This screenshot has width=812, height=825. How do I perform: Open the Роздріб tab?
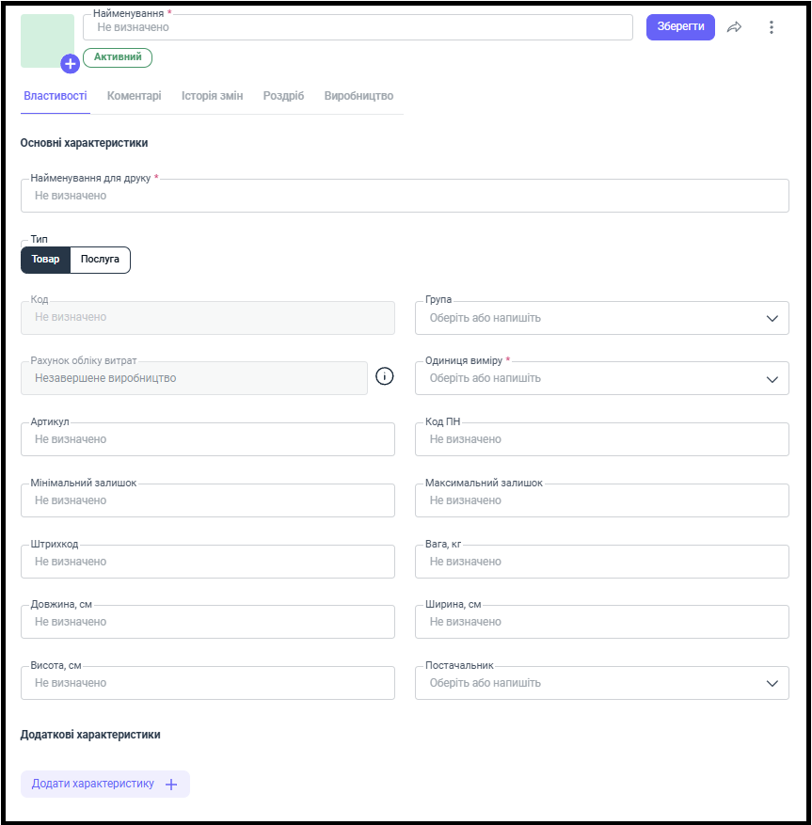pyautogui.click(x=283, y=96)
